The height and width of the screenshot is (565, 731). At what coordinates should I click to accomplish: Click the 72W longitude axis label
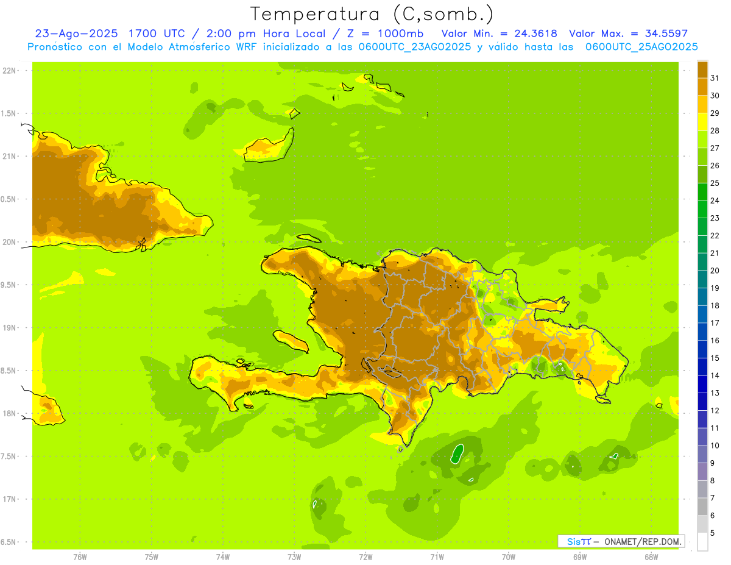coord(365,556)
